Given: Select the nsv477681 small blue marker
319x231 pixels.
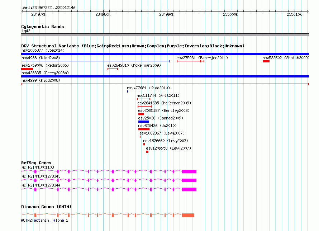Looking at the screenshot, I should coord(128,91).
